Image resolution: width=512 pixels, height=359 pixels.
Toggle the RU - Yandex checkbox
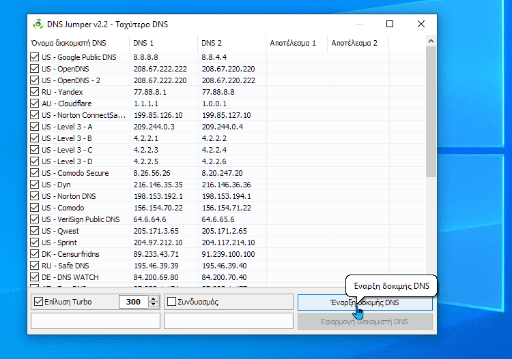(34, 92)
